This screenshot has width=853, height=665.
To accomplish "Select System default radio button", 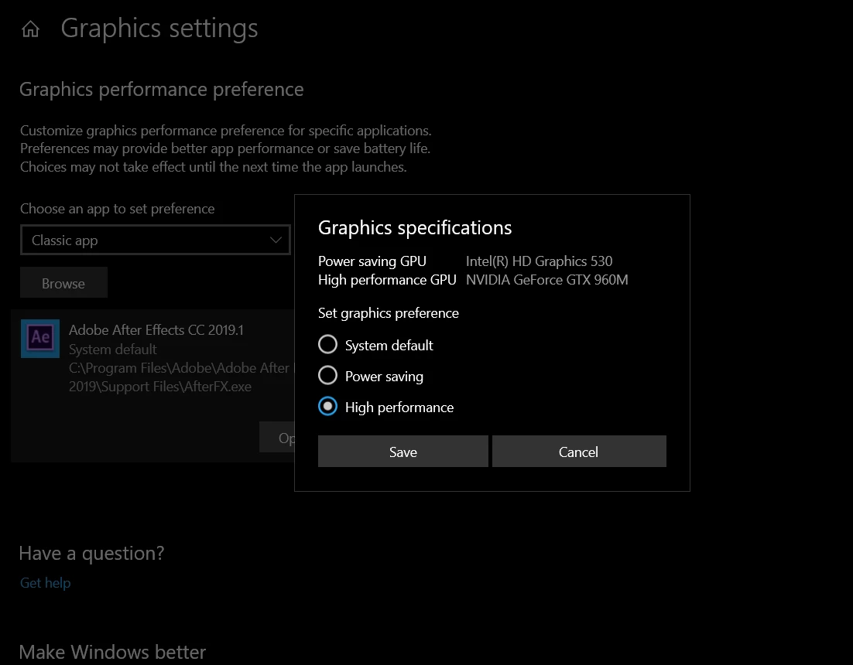I will pos(327,344).
